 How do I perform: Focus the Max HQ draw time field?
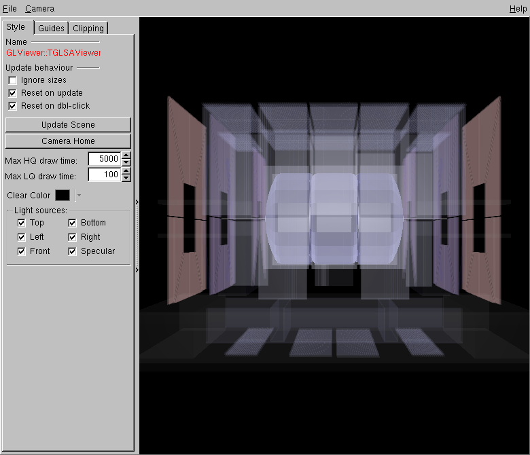(x=105, y=159)
